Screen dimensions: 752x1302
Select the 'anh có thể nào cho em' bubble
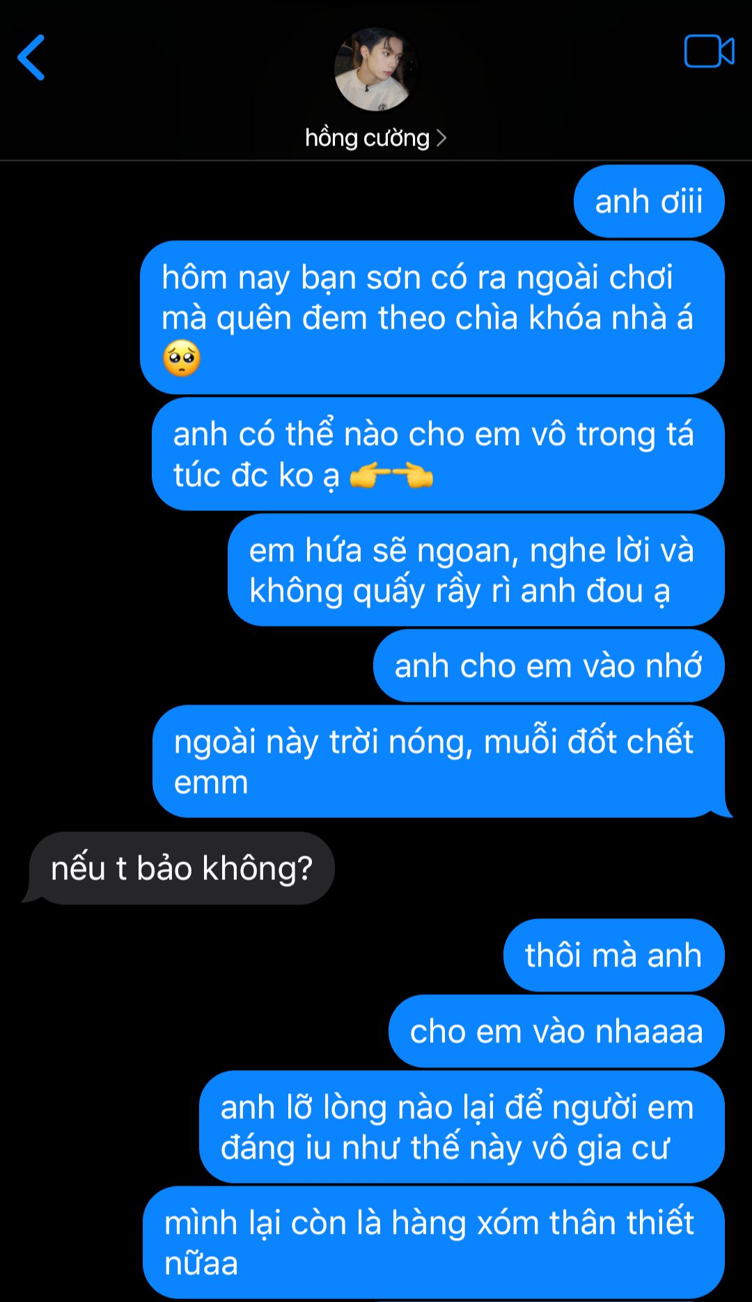(438, 454)
